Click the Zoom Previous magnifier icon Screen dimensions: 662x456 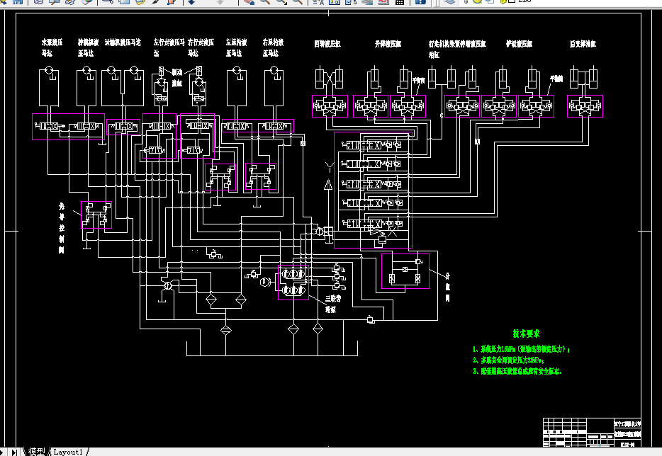pos(297,1)
